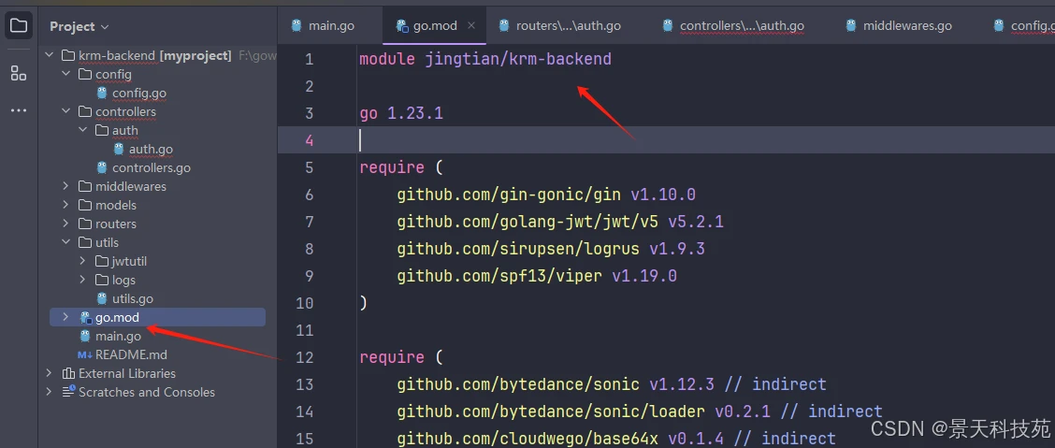
Task: Click the config folder icon
Action: point(85,74)
